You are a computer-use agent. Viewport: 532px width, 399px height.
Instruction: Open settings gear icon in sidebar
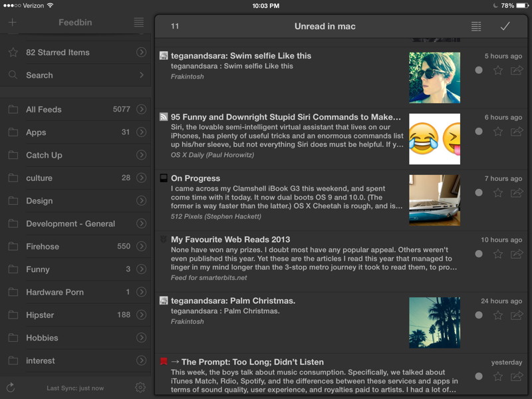tap(140, 387)
